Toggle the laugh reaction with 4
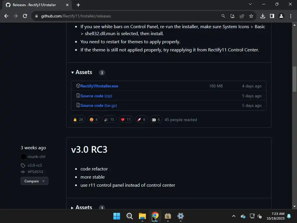The width and height of the screenshot is (297, 223). (94, 119)
